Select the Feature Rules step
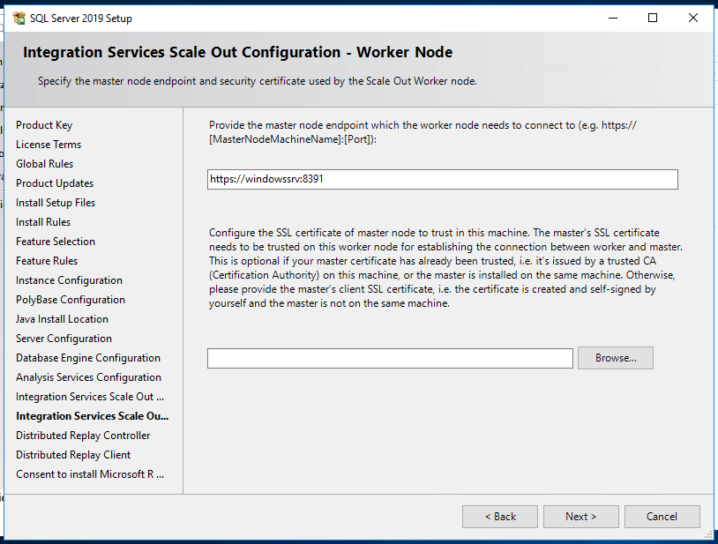Screen dimensions: 718x544 tap(47, 261)
